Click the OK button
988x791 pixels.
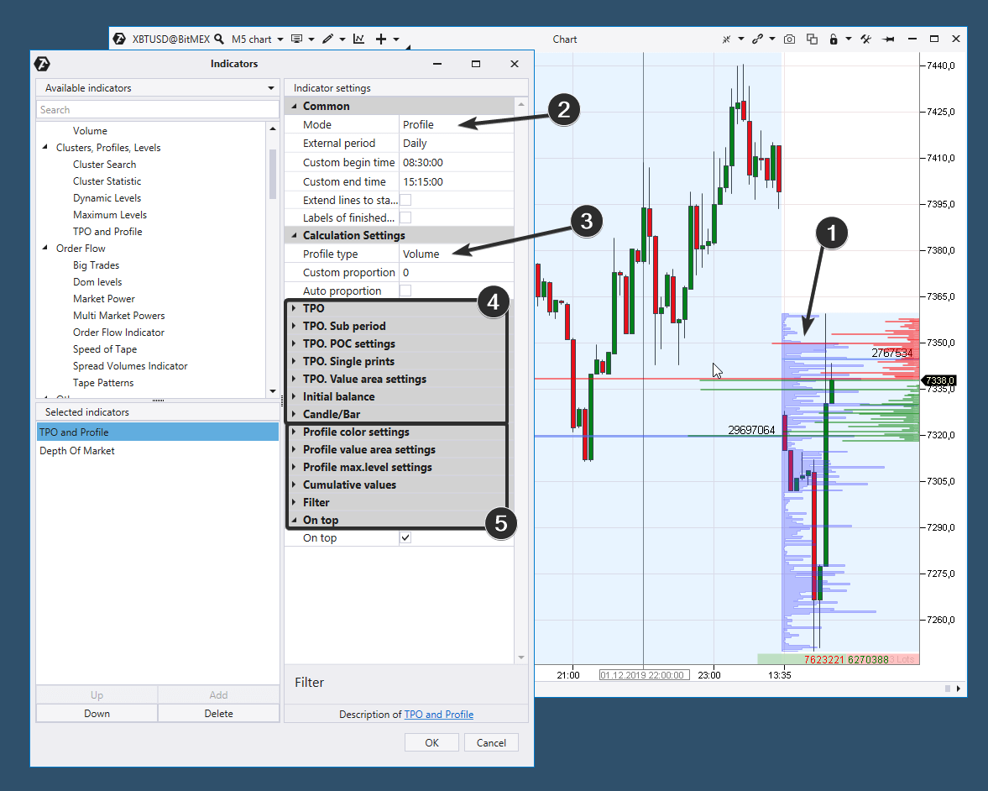click(x=431, y=742)
